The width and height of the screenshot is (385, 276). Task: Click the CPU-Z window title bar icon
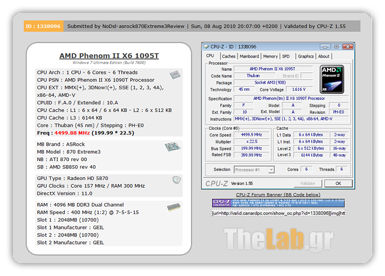pos(206,47)
